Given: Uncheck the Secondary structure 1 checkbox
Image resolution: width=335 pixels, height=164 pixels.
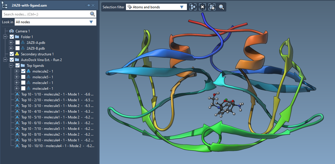Looking at the screenshot, I should (x=12, y=54).
